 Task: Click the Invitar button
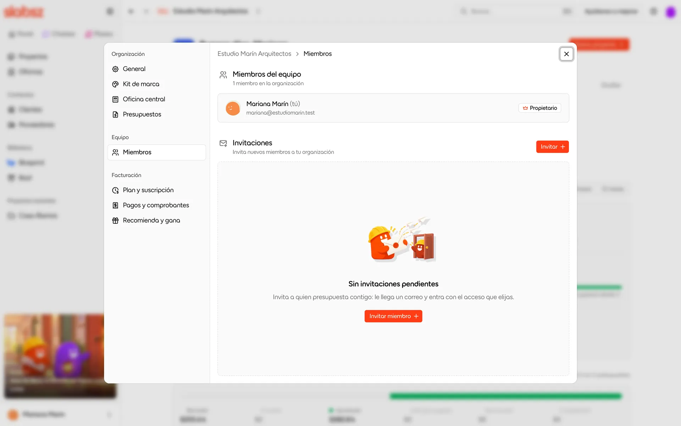pyautogui.click(x=552, y=147)
